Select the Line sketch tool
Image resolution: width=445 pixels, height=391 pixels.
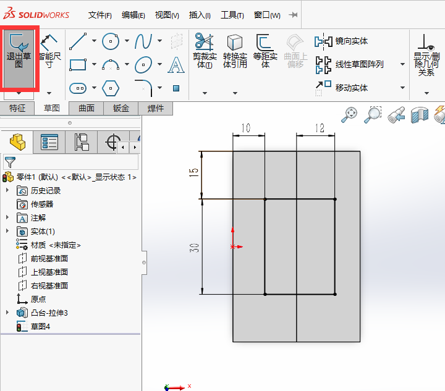(x=78, y=41)
